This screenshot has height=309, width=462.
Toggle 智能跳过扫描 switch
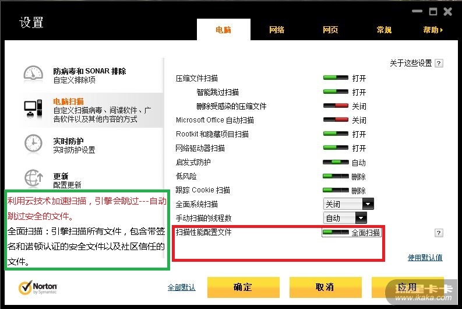pos(336,92)
